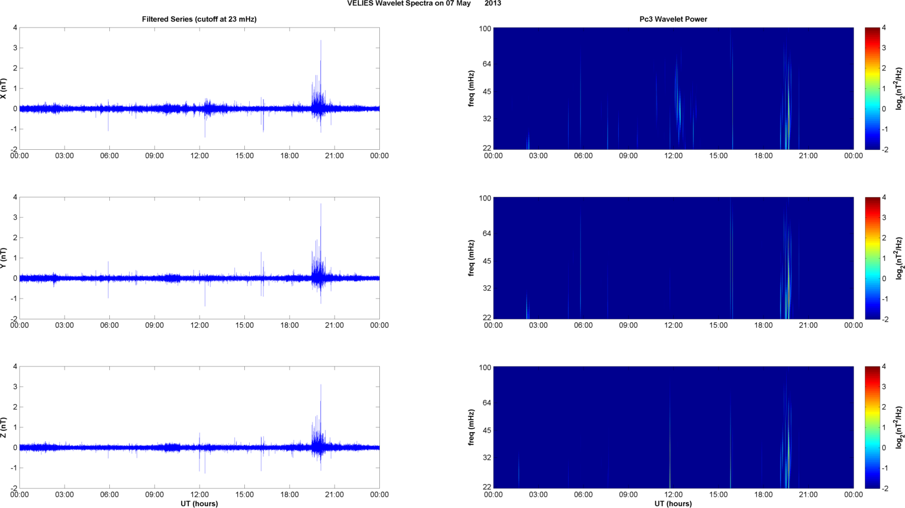Viewport: 905px width, 508px height.
Task: Click the "64" frequency tick of the X spectrum
Action: [487, 64]
